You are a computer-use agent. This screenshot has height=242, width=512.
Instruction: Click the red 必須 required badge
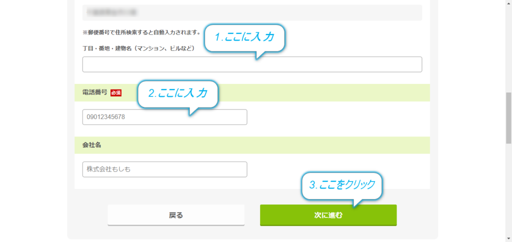click(x=116, y=93)
